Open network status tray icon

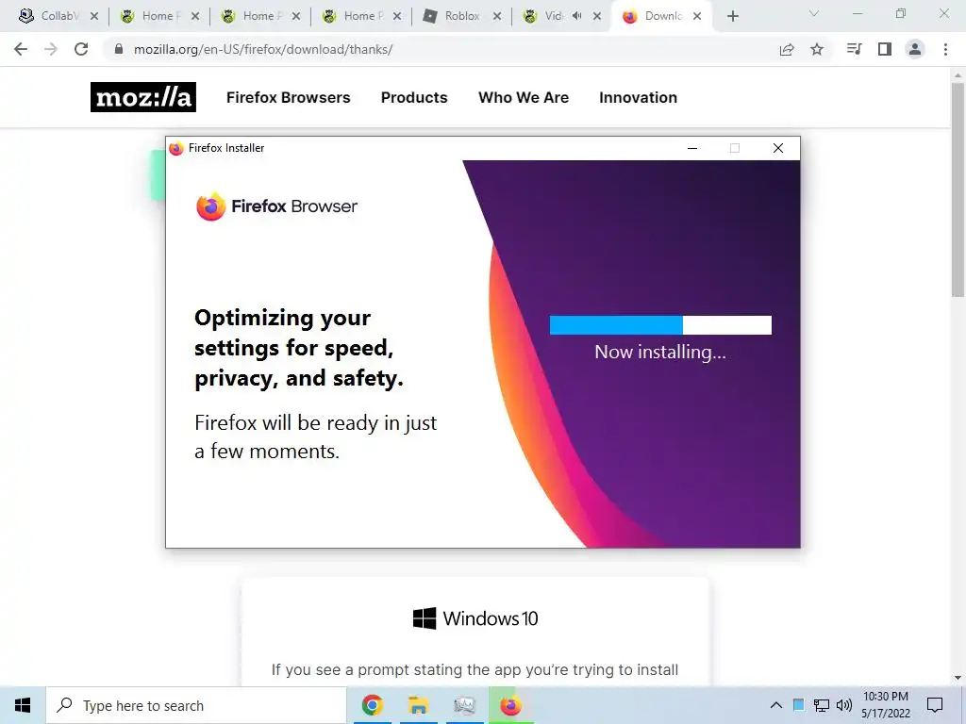[x=822, y=705]
